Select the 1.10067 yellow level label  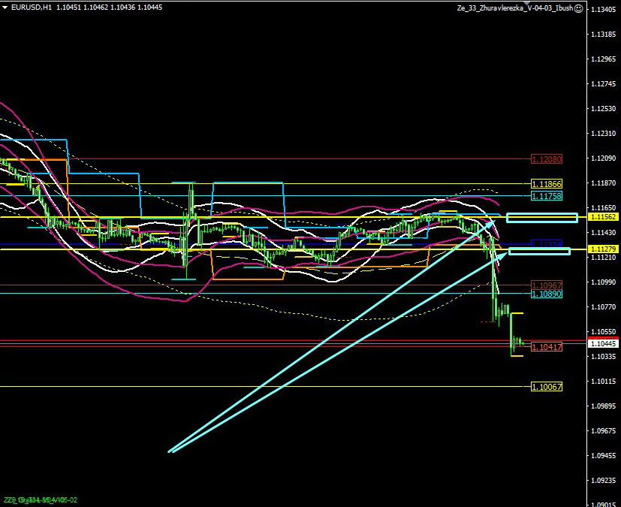[x=547, y=386]
